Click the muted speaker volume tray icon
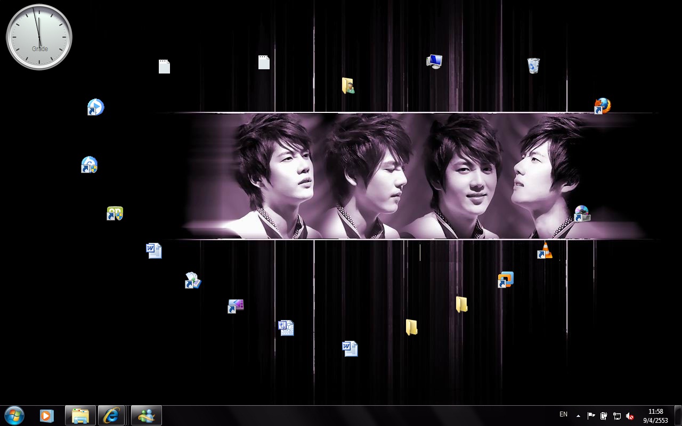The width and height of the screenshot is (682, 426). point(630,416)
